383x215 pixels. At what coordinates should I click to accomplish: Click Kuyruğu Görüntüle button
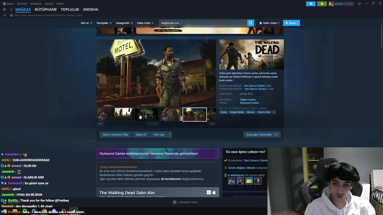(262, 135)
